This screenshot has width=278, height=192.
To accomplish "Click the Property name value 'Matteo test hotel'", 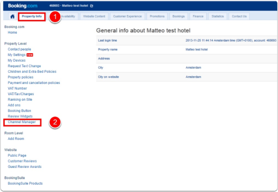I will click(x=197, y=49).
